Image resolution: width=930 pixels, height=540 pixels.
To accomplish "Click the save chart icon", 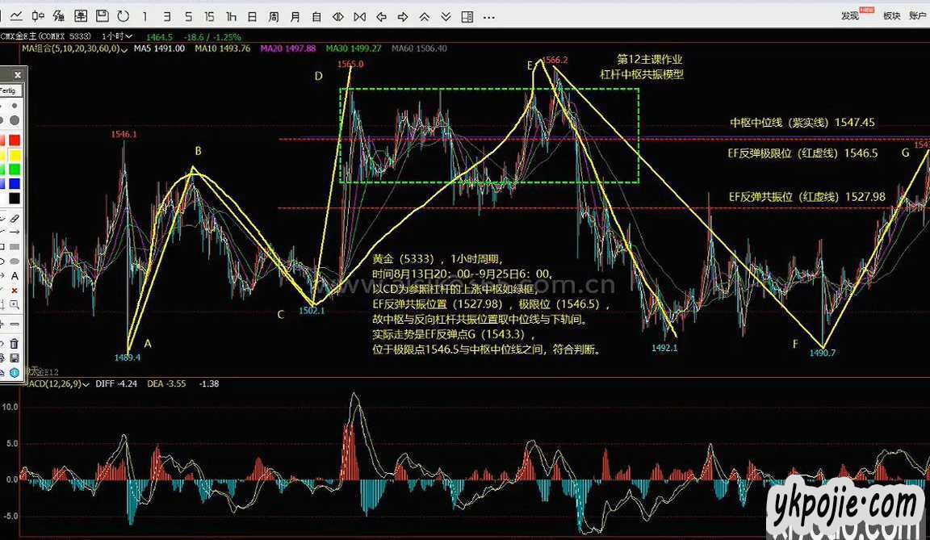I will coord(102,16).
